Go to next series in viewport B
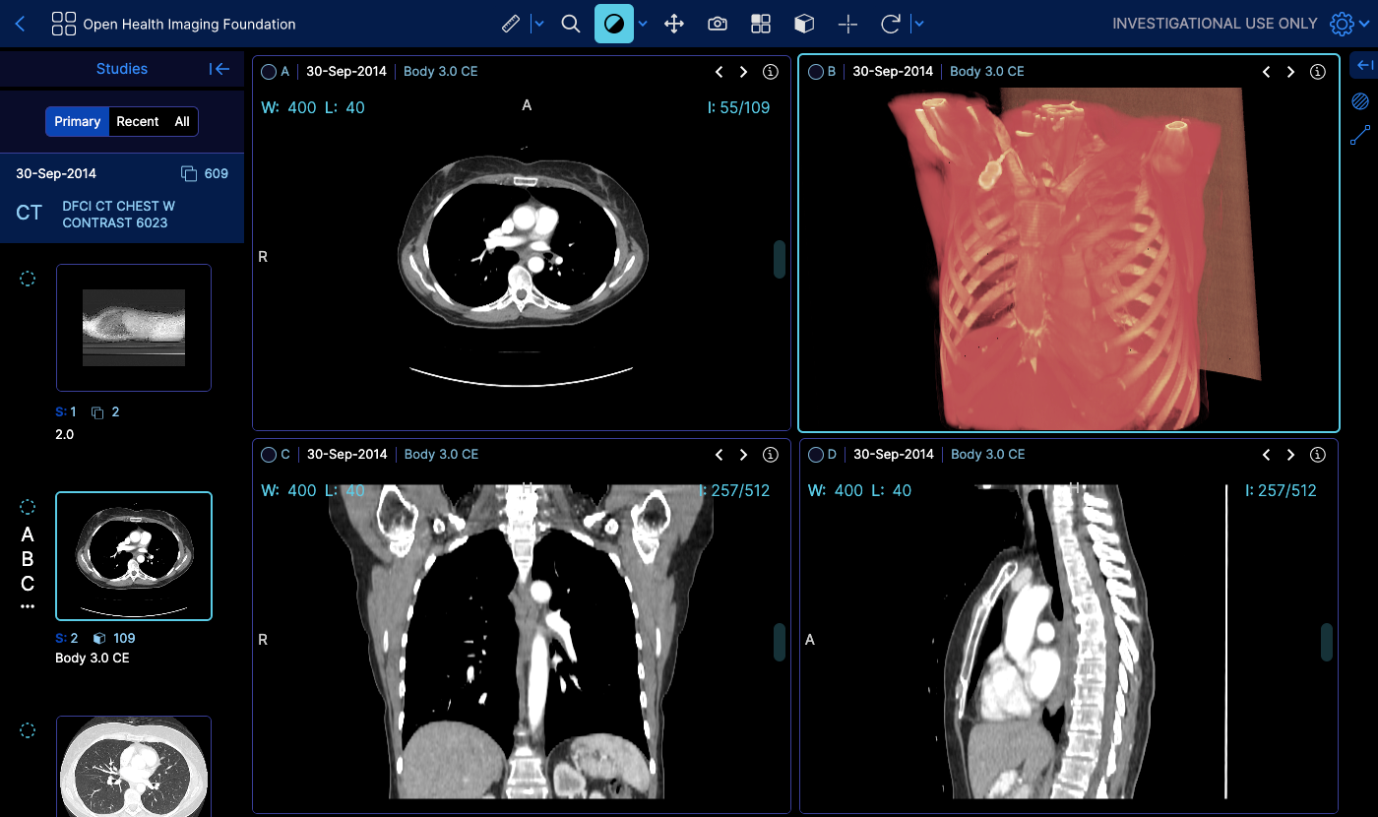Screen dimensions: 1378x817 point(1291,72)
